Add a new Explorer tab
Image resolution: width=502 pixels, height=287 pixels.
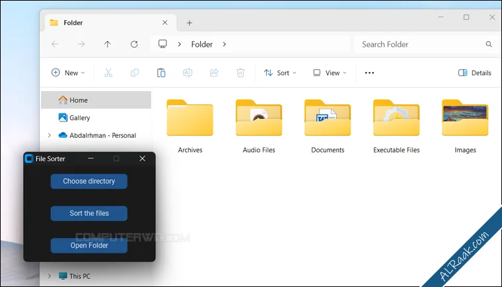click(x=190, y=22)
